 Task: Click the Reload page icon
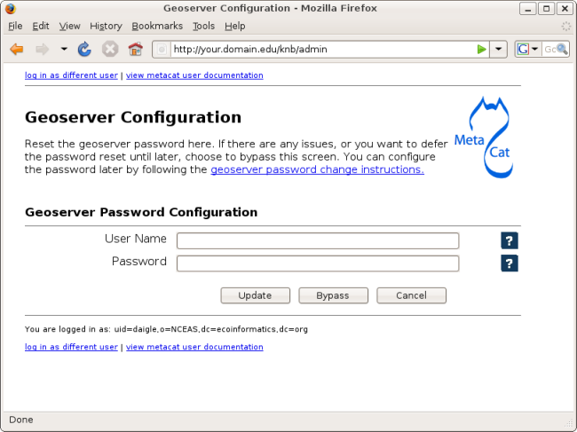coord(85,49)
